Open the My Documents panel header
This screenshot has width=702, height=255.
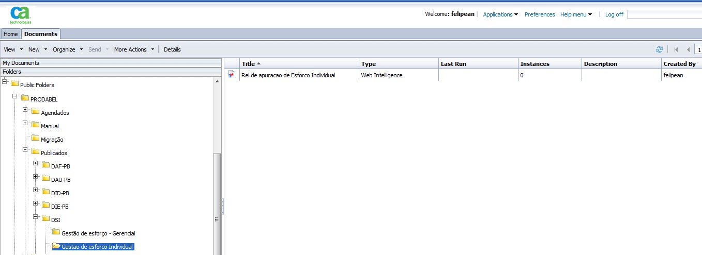pyautogui.click(x=111, y=63)
